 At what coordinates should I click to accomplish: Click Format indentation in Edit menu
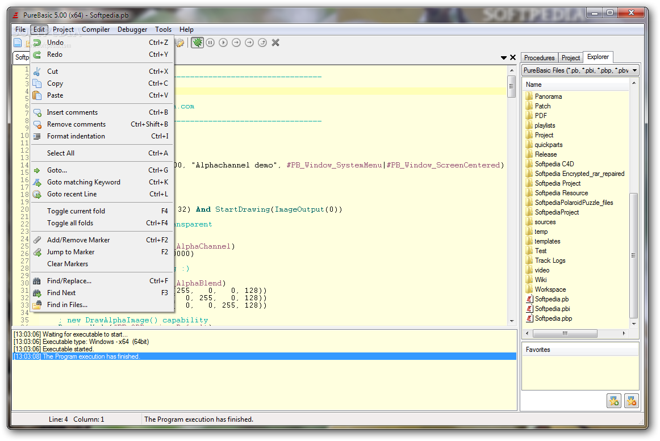[102, 136]
